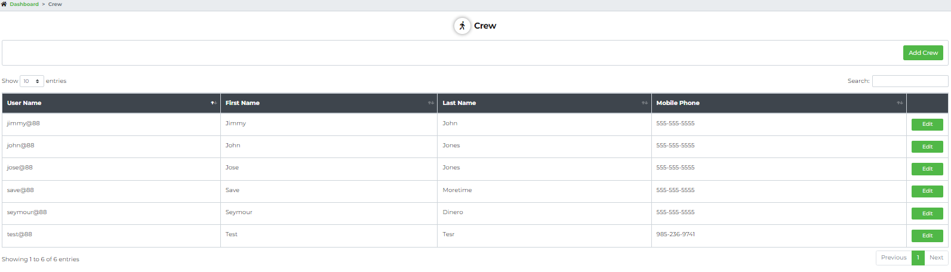This screenshot has height=272, width=951.
Task: Edit the john@88 crew row
Action: 927,147
